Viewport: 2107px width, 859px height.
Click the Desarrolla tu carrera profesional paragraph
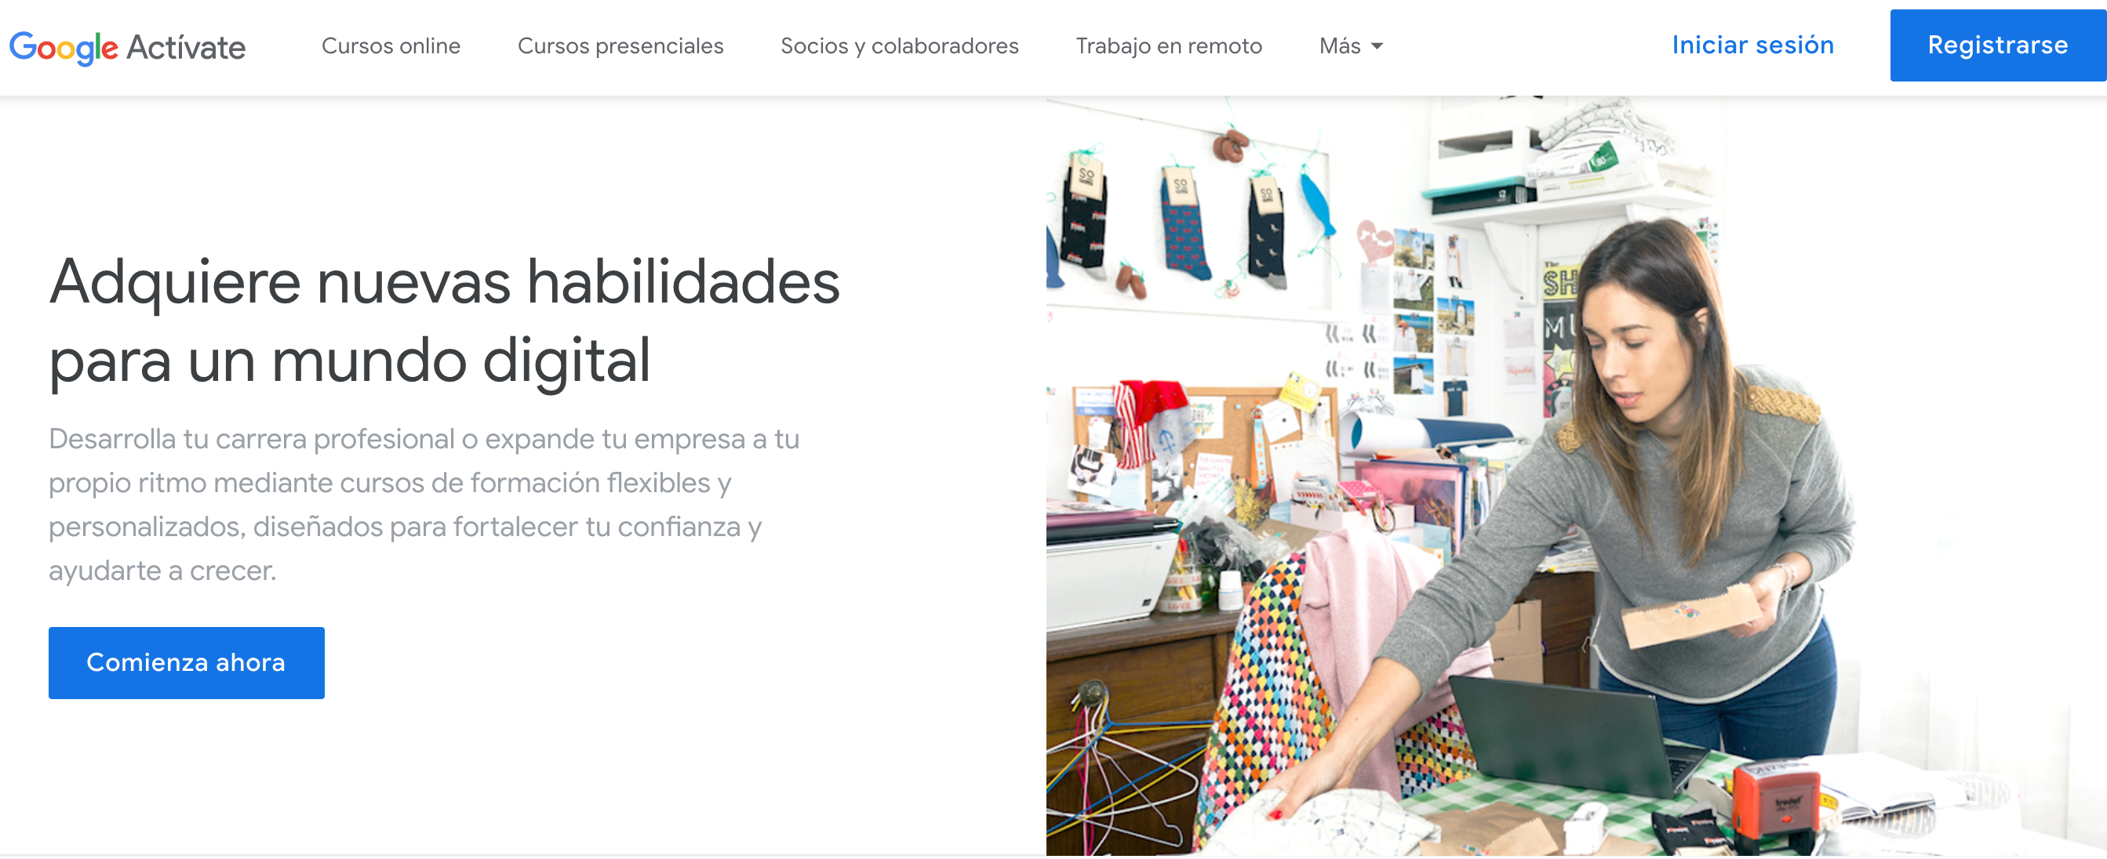[x=424, y=504]
